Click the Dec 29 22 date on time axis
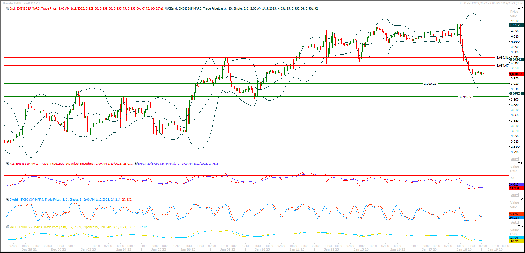The height and width of the screenshot is (253, 525). pyautogui.click(x=29, y=249)
